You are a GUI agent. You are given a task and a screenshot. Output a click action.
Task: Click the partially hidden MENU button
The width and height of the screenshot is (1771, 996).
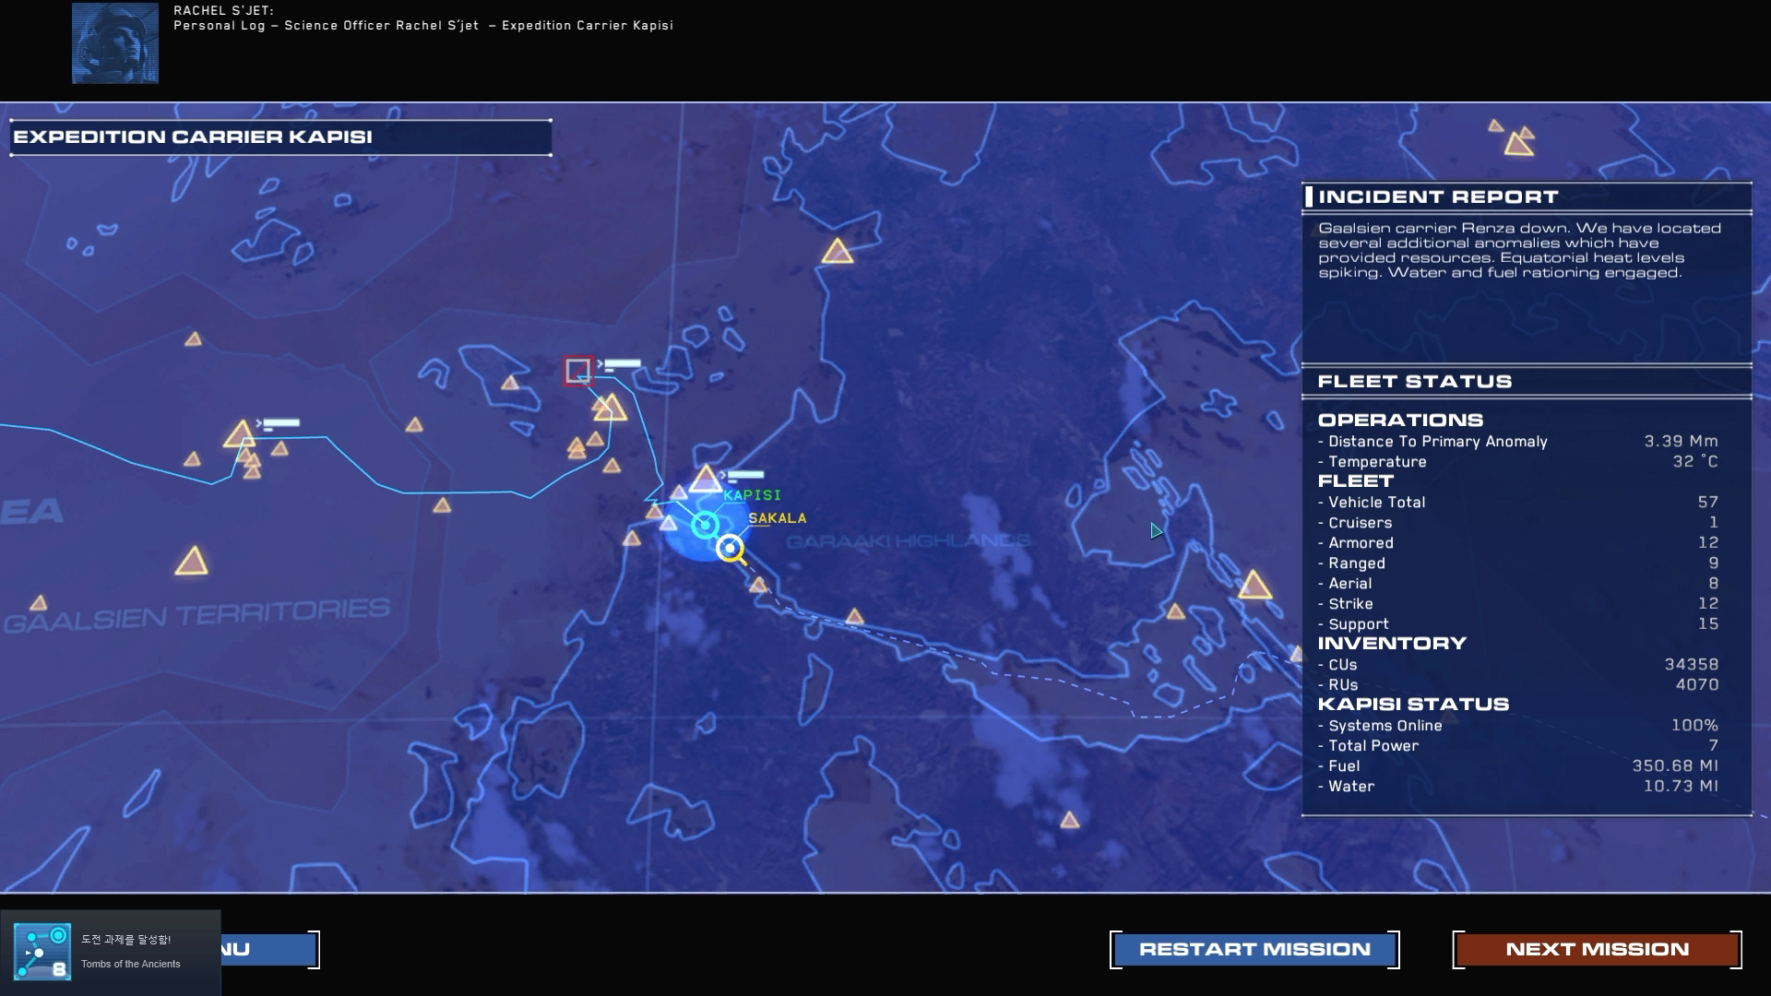click(267, 949)
